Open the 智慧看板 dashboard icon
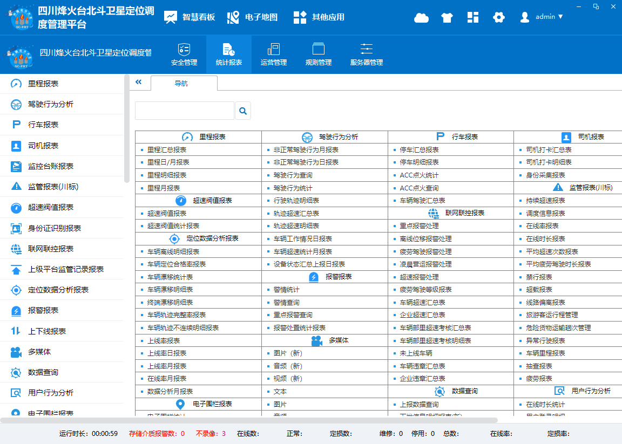Image resolution: width=622 pixels, height=444 pixels. pos(171,17)
